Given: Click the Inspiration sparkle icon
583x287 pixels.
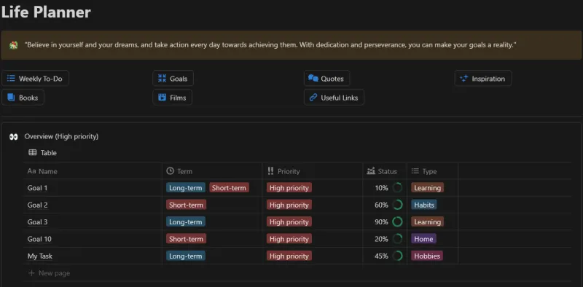Looking at the screenshot, I should point(463,79).
